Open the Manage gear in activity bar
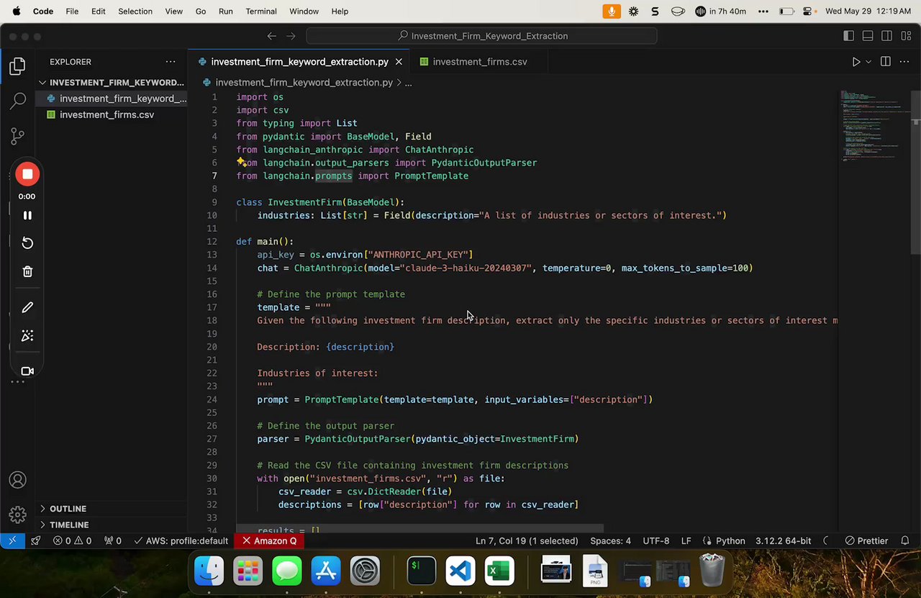Image resolution: width=921 pixels, height=598 pixels. [x=18, y=515]
